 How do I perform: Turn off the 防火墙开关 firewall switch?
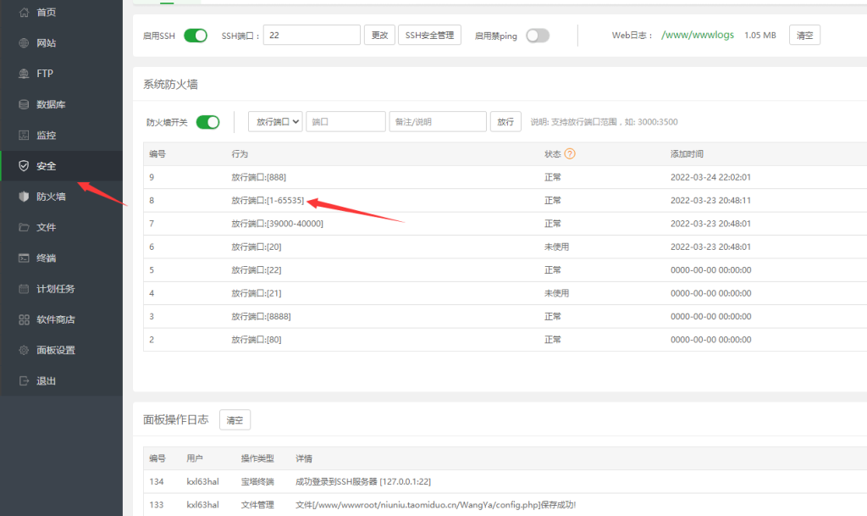[207, 122]
